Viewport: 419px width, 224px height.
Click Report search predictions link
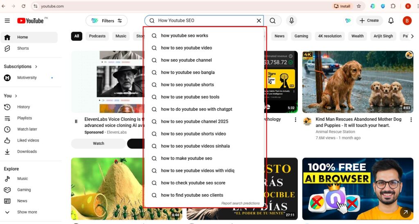pyautogui.click(x=240, y=203)
